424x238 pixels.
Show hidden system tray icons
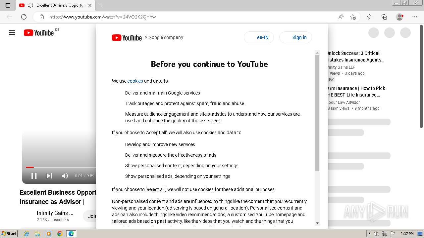coord(370,234)
